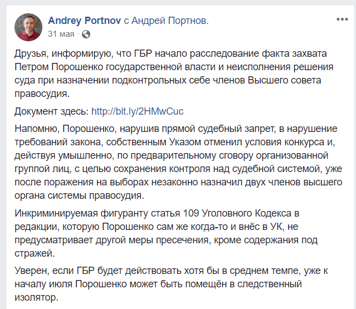Open the three-dot post options menu
This screenshot has height=309, width=356.
[342, 19]
